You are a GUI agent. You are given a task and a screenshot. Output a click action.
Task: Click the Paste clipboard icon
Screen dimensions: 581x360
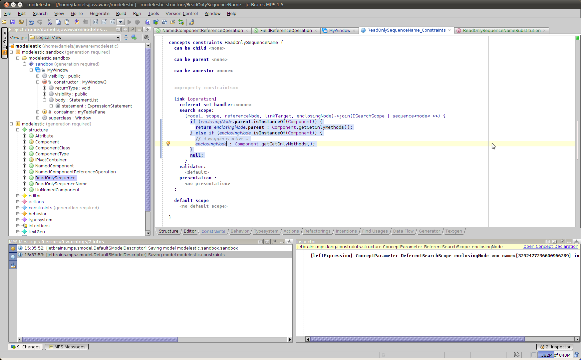click(x=67, y=22)
